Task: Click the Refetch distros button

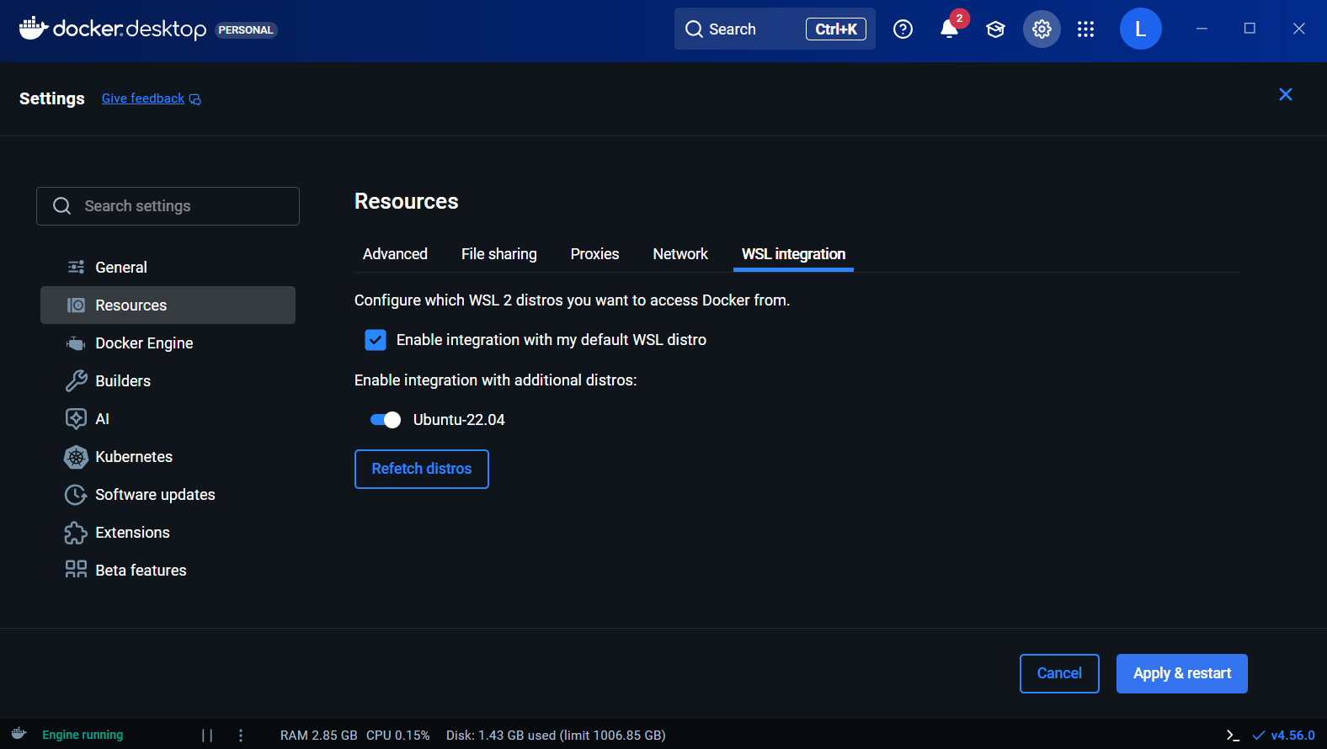Action: coord(422,469)
